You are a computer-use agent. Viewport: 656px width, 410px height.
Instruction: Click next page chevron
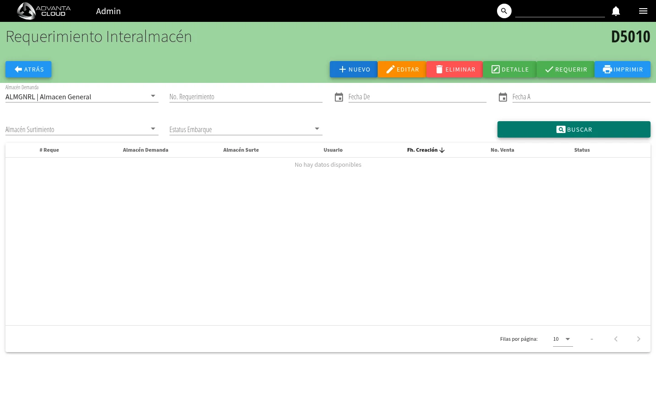click(639, 339)
